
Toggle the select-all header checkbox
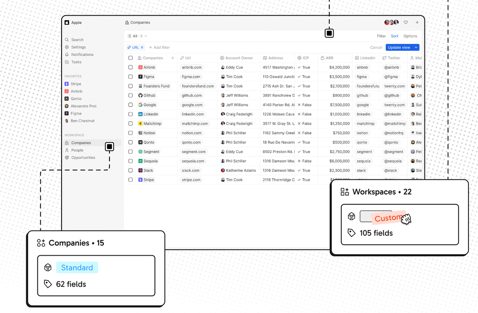click(x=130, y=58)
